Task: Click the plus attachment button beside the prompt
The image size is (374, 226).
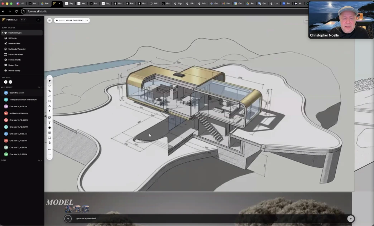Action: (68, 218)
